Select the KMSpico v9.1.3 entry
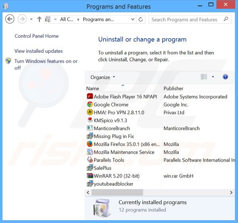 [110, 120]
